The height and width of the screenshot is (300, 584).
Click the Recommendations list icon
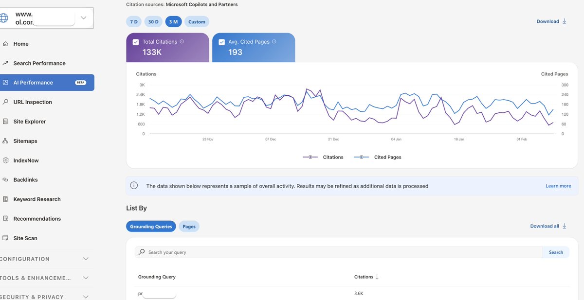pos(5,219)
